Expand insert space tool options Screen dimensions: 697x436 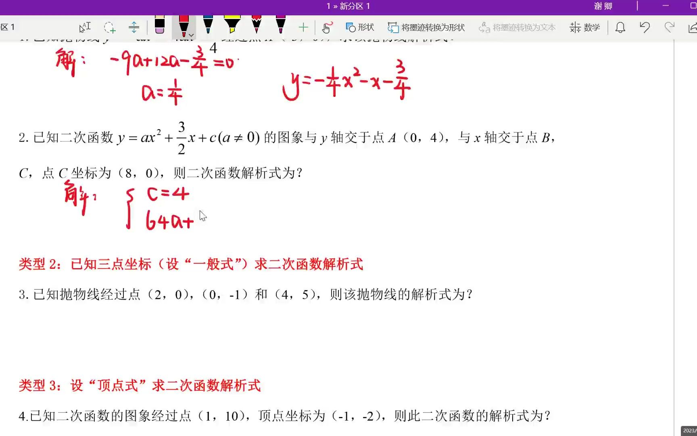[134, 27]
